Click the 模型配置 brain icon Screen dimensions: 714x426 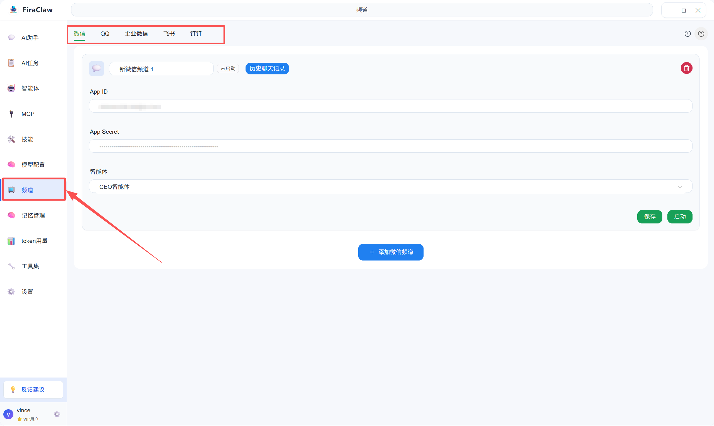pyautogui.click(x=11, y=164)
